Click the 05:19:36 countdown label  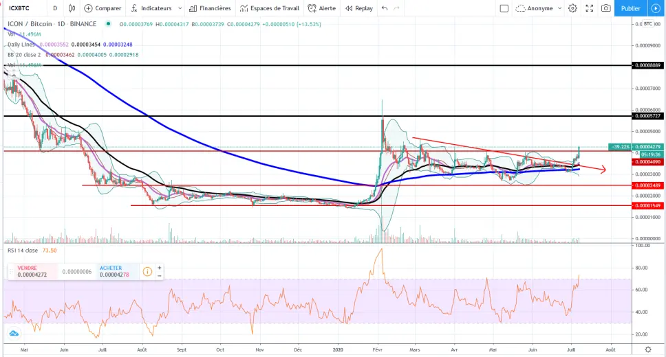[650, 154]
